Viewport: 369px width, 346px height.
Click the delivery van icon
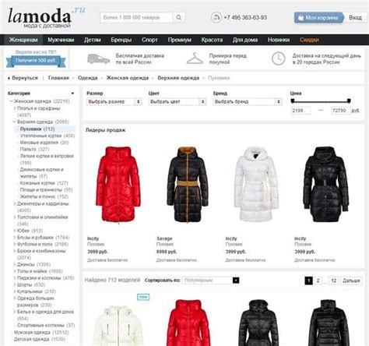(98, 59)
